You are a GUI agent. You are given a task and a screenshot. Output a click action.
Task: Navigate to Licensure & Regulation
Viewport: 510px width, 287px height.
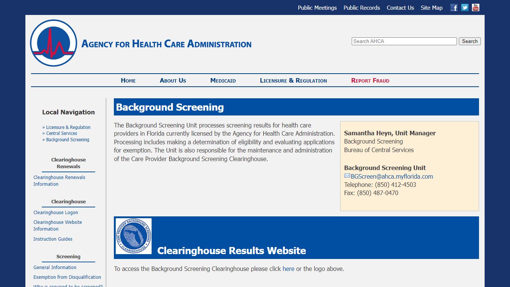(x=293, y=80)
